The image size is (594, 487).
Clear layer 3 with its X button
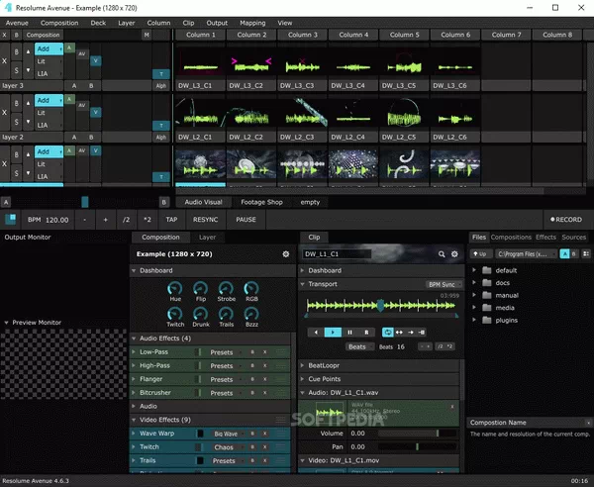point(5,61)
